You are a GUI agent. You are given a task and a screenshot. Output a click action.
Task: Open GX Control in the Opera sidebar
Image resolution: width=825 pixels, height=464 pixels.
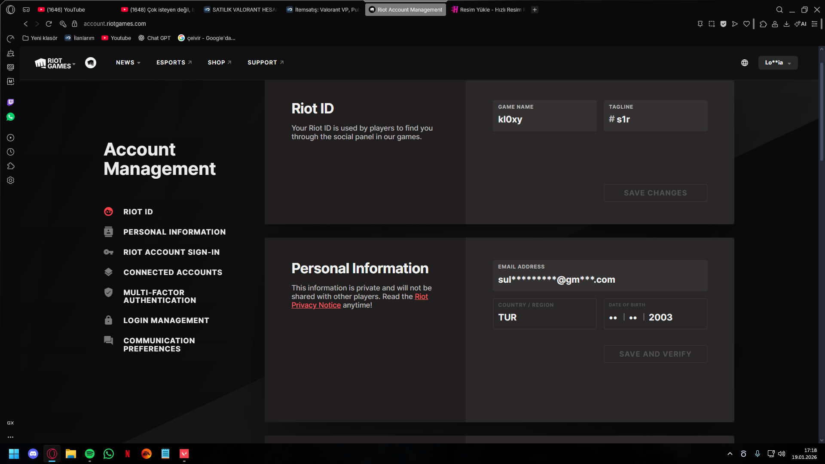pos(11,39)
